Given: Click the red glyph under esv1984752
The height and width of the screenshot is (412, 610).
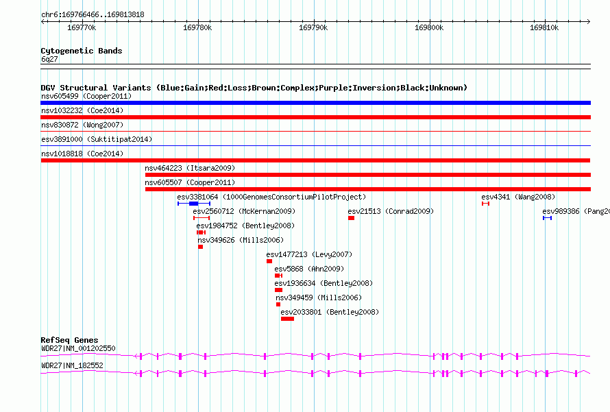Looking at the screenshot, I should coord(201,232).
